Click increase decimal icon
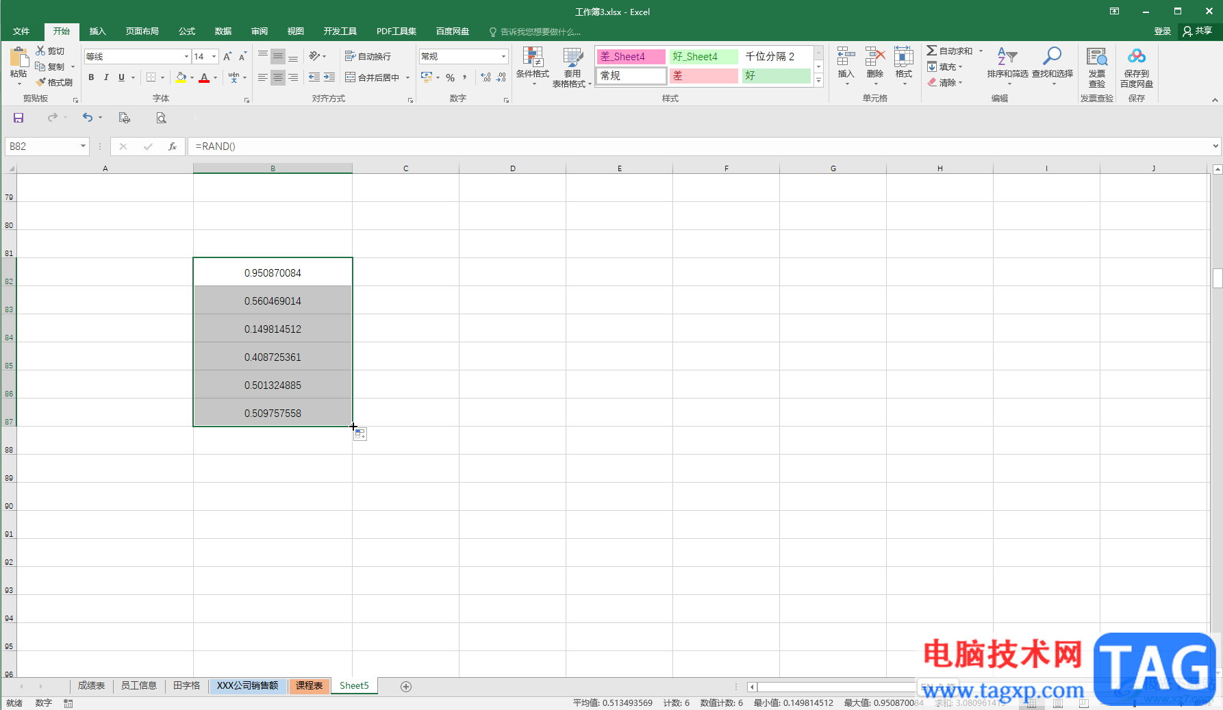1223x710 pixels. tap(486, 77)
